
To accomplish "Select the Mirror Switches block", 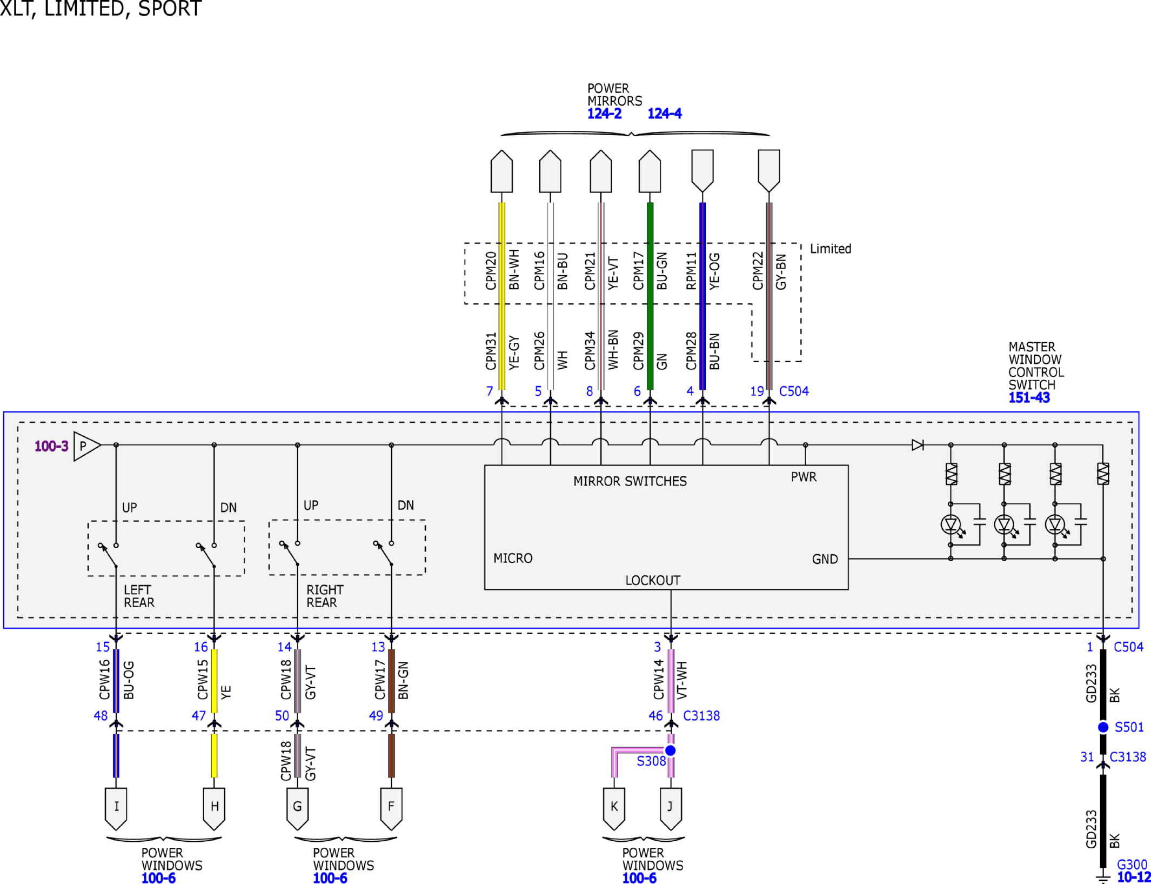I will (666, 527).
